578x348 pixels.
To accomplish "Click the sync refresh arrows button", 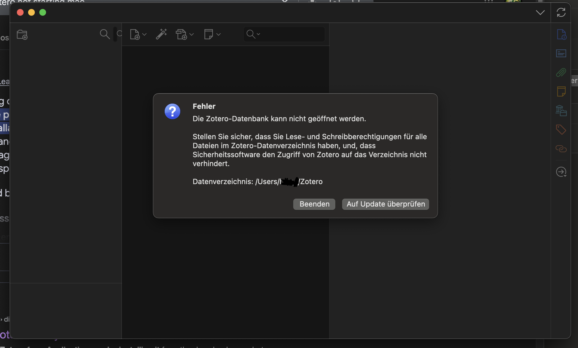I will [x=561, y=12].
